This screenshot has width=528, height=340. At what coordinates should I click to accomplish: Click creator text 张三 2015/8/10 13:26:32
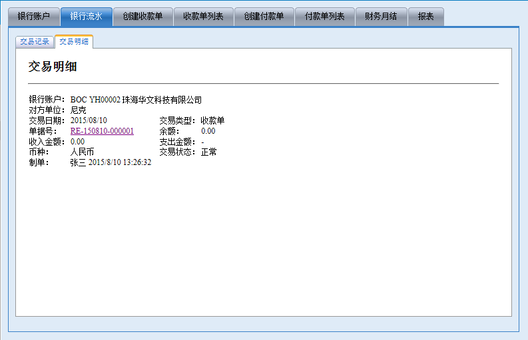[x=111, y=162]
